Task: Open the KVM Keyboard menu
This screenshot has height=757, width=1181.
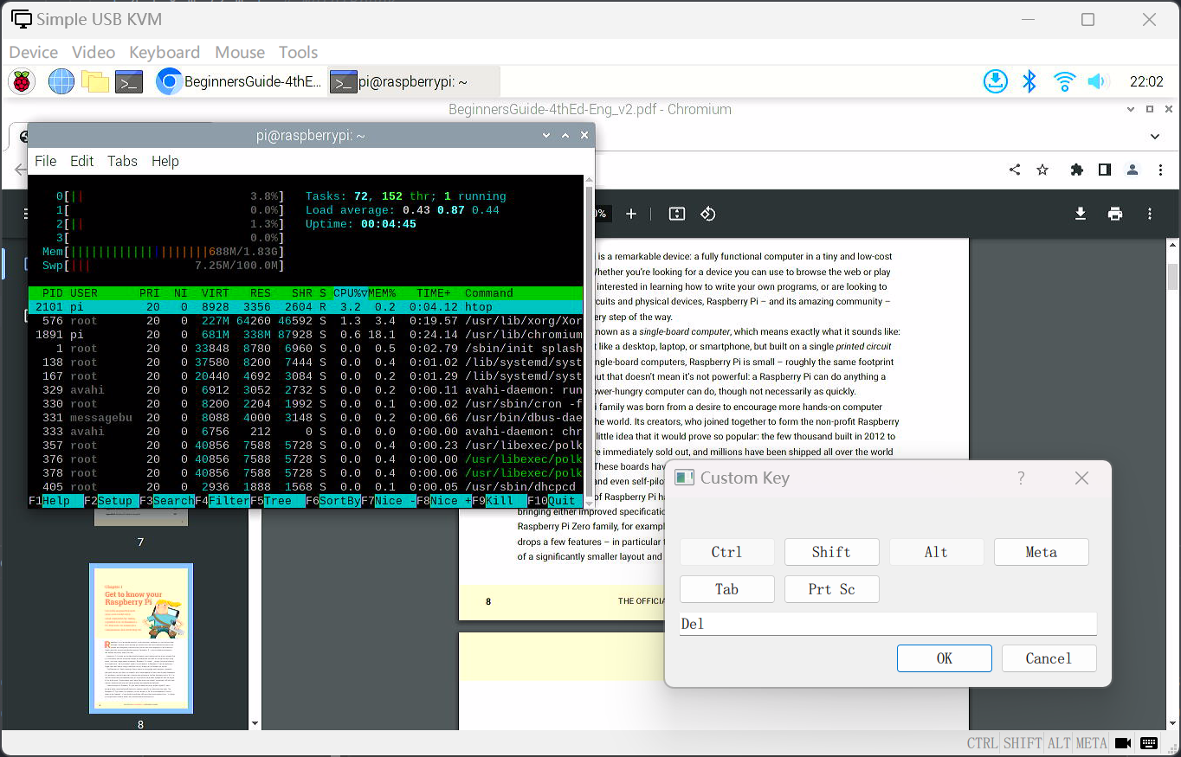Action: coord(165,52)
